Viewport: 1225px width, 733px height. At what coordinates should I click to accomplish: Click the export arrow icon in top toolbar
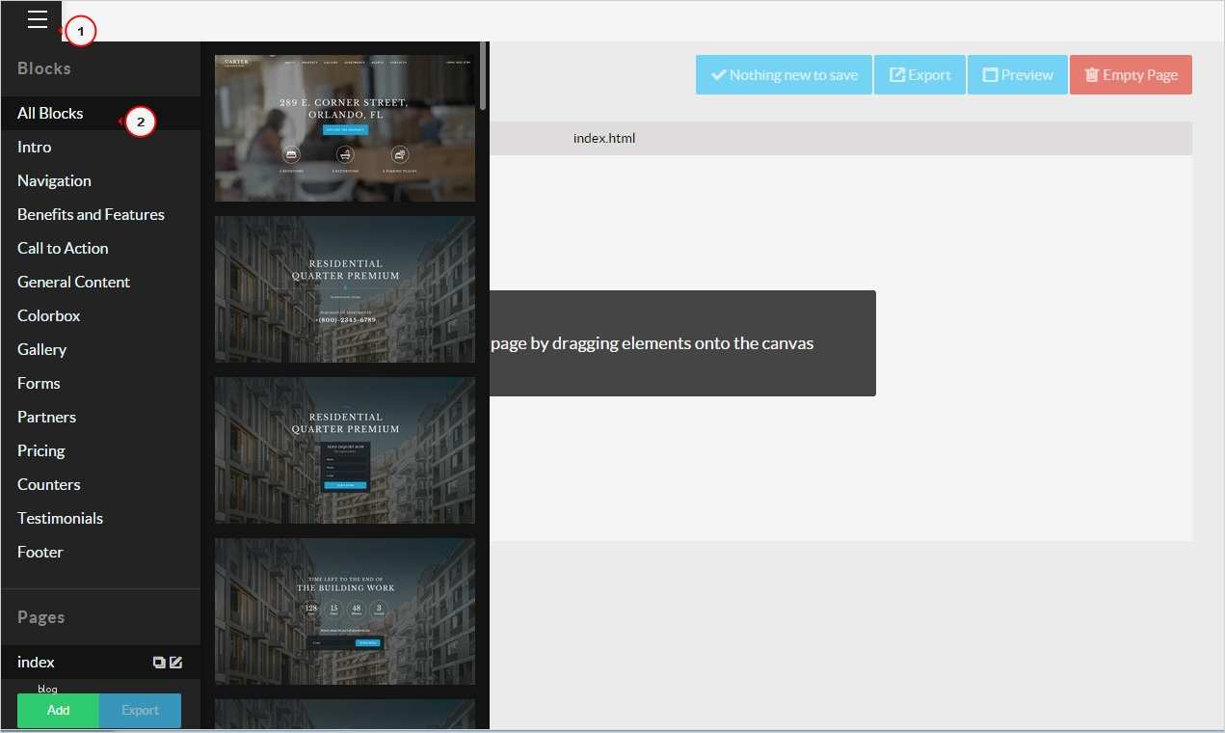[898, 73]
